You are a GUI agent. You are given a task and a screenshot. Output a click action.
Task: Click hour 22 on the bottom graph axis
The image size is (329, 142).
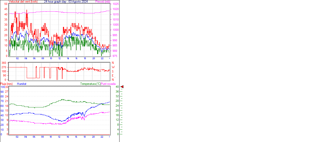point(102,137)
